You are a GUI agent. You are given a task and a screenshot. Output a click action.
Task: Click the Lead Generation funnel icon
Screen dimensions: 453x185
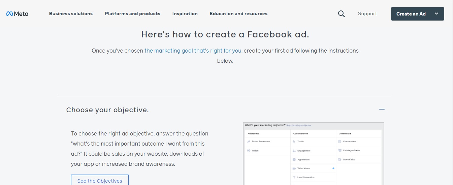[x=294, y=177]
